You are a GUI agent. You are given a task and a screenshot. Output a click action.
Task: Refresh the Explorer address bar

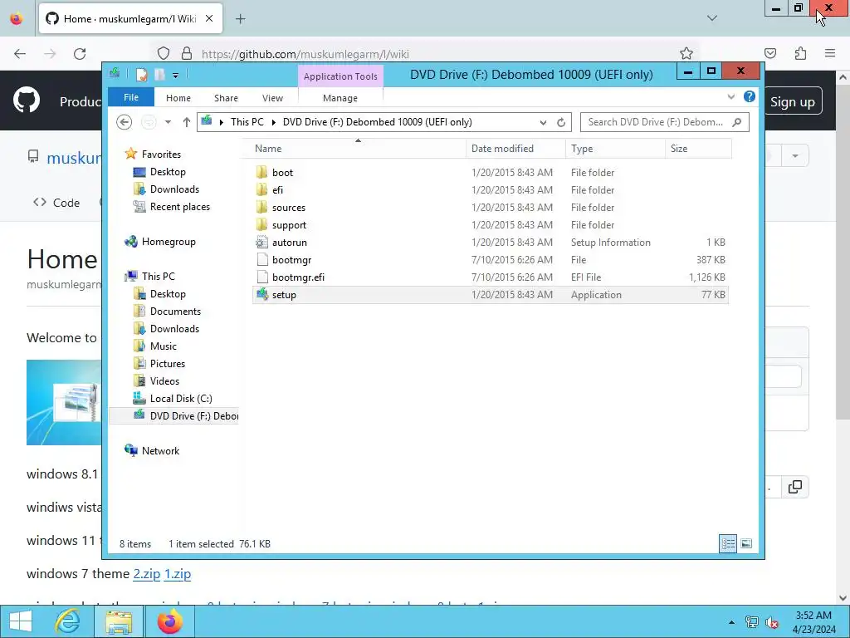pyautogui.click(x=561, y=122)
